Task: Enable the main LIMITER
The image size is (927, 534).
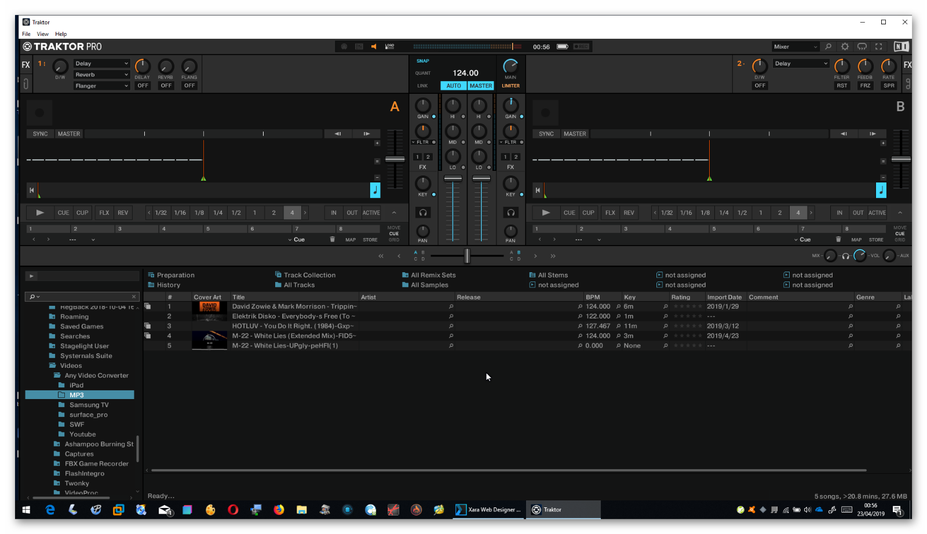Action: (x=510, y=85)
